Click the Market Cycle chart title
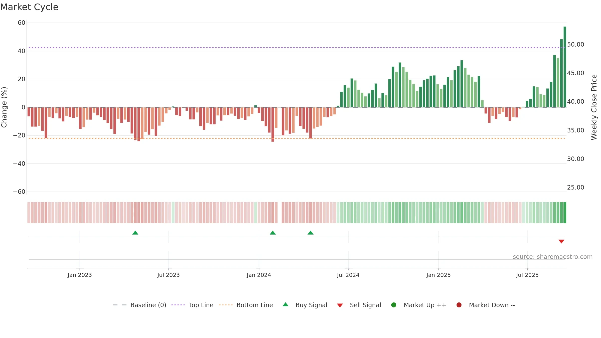 pos(29,7)
